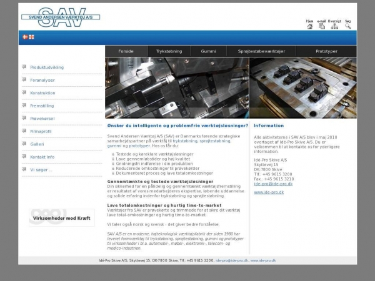
Task: Open Produktudvikling in the sidebar
Action: (x=47, y=67)
